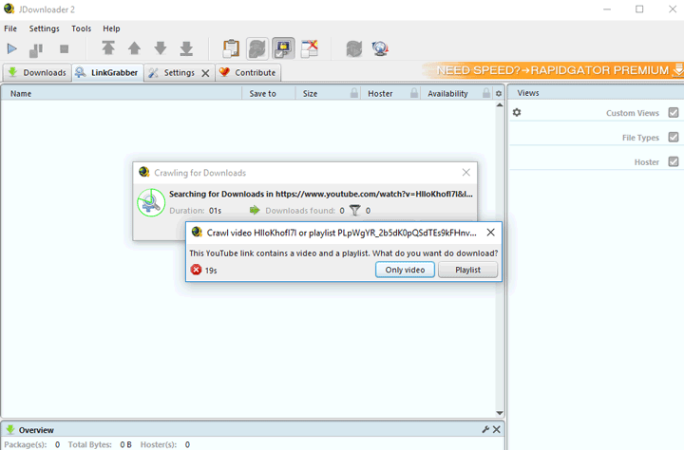Screen dimensions: 684x450
Task: Open the Views sidebar gear settings
Action: (x=517, y=112)
